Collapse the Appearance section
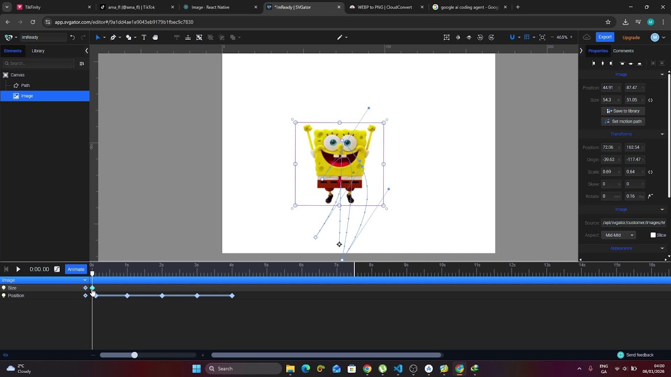This screenshot has width=671, height=377. pos(662,248)
